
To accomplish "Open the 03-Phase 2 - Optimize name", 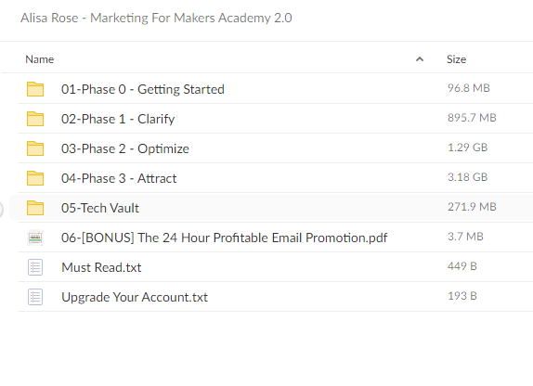I will tap(125, 148).
